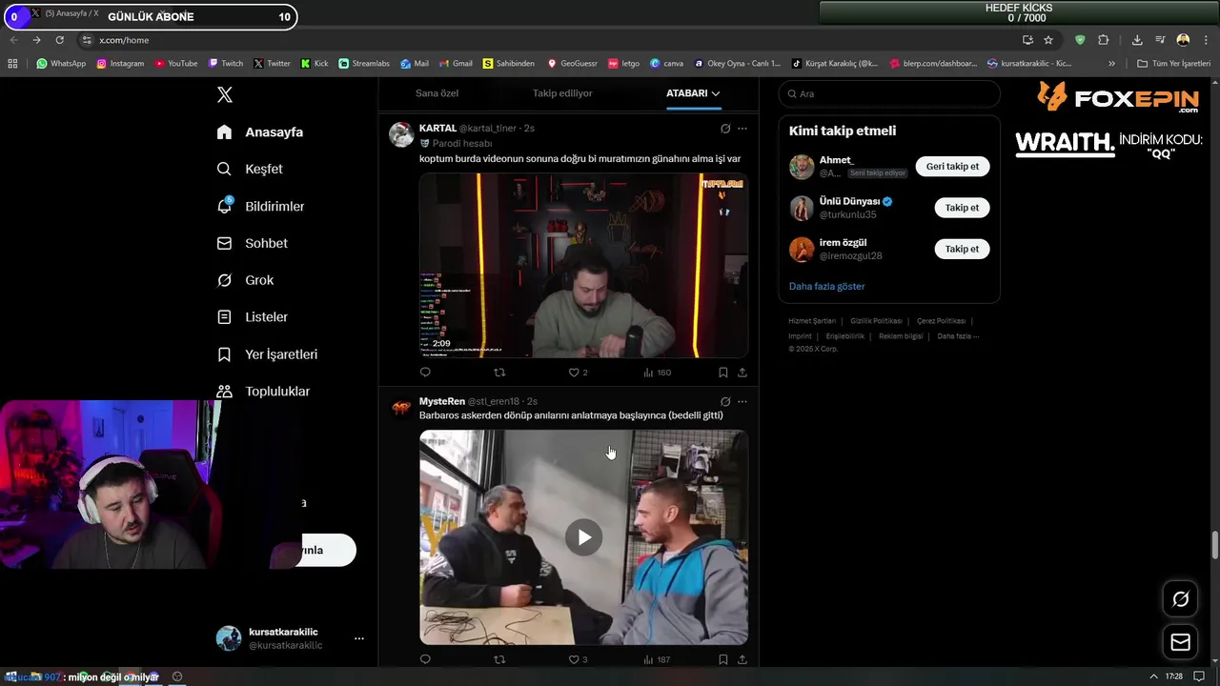
Task: Open Windows notification center icon
Action: 1199,676
